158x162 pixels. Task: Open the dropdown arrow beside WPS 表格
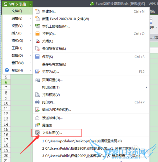(x=31, y=4)
